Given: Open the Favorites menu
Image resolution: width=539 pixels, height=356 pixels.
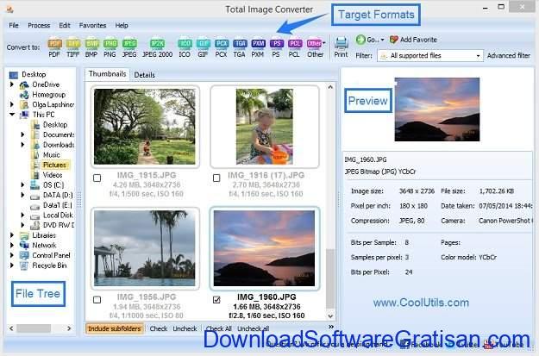Looking at the screenshot, I should tap(92, 26).
